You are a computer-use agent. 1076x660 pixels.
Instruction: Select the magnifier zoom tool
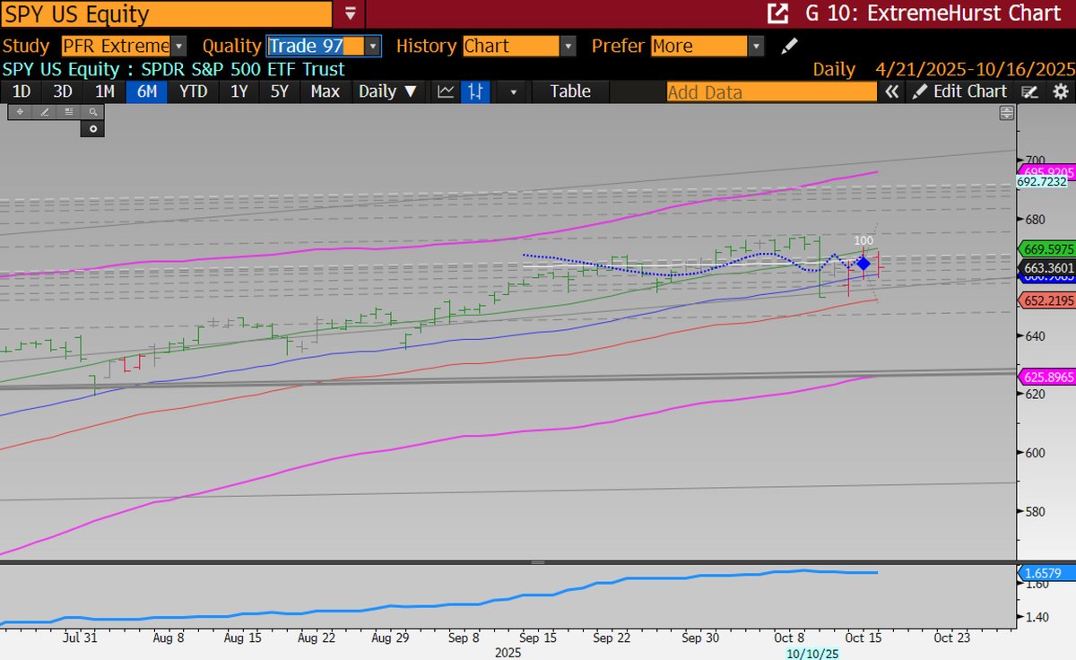91,112
